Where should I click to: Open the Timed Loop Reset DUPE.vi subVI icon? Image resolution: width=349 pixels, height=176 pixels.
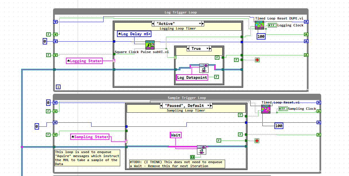coord(259,25)
